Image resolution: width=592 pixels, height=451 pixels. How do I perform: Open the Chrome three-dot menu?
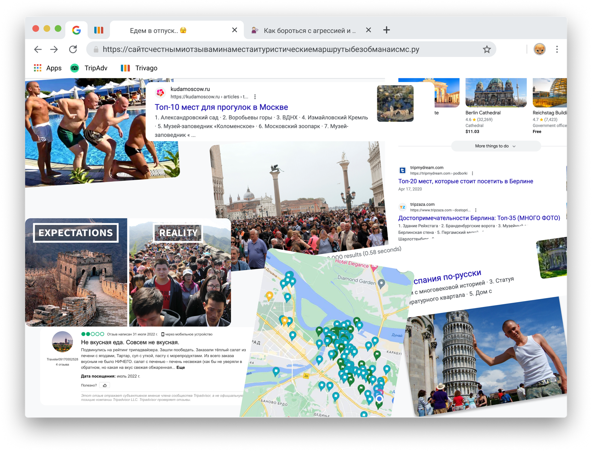click(557, 49)
